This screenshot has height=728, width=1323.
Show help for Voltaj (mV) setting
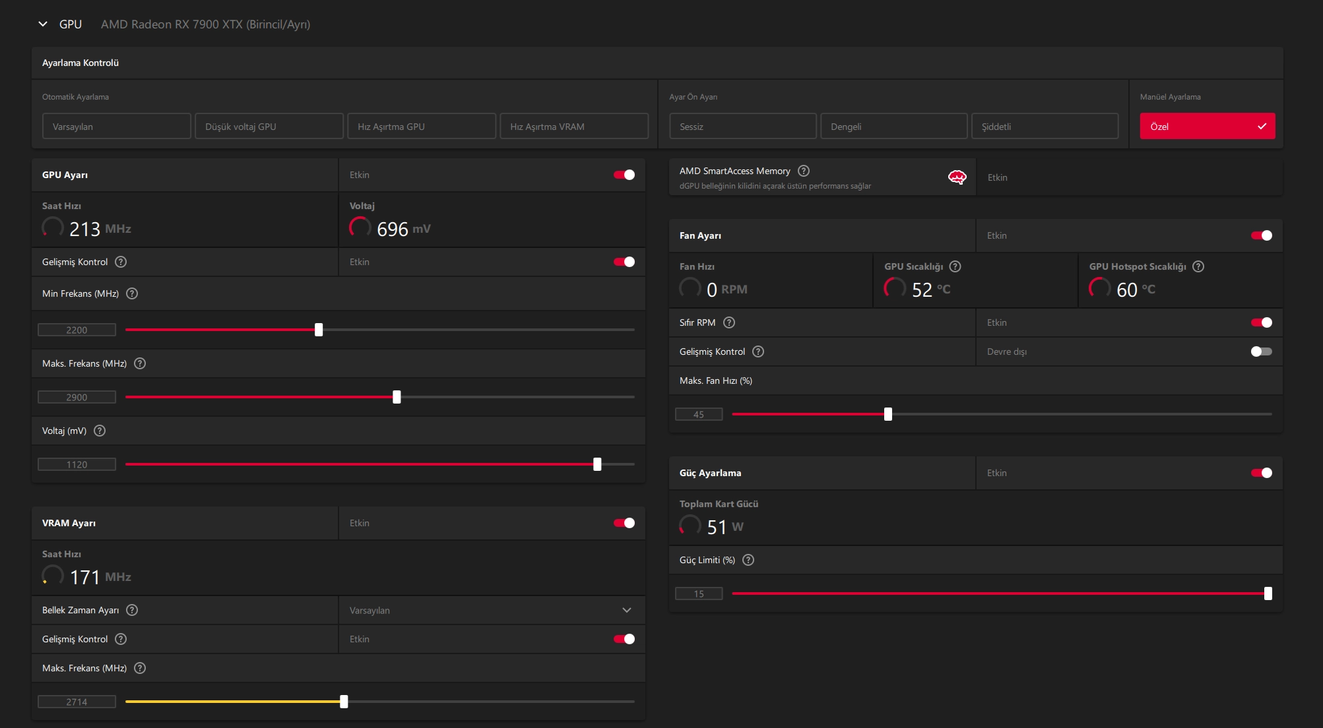(100, 431)
